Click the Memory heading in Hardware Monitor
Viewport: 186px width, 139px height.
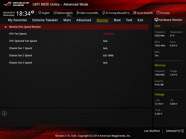[160, 65]
